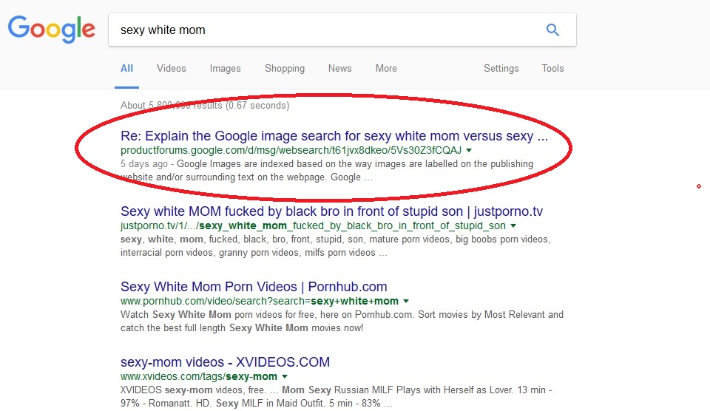Expand dropdown arrow beside justporno.tv URL
The height and width of the screenshot is (411, 710).
(513, 226)
